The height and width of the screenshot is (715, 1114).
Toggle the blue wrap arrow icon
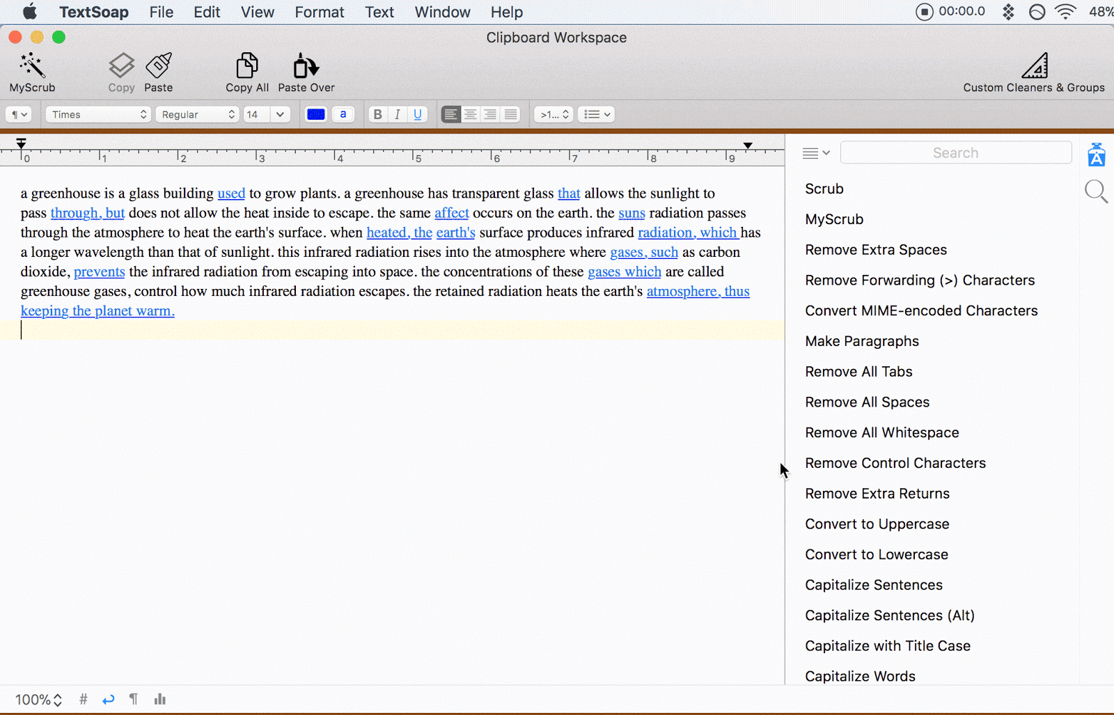(x=108, y=700)
